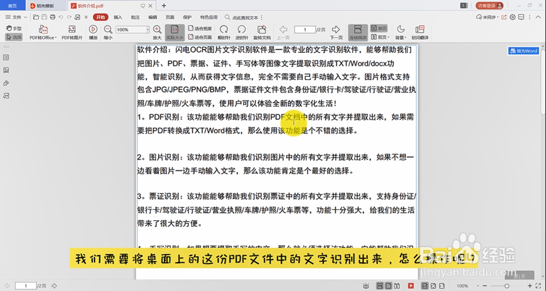
Task: Click the 转为Word button
Action: pos(524,51)
